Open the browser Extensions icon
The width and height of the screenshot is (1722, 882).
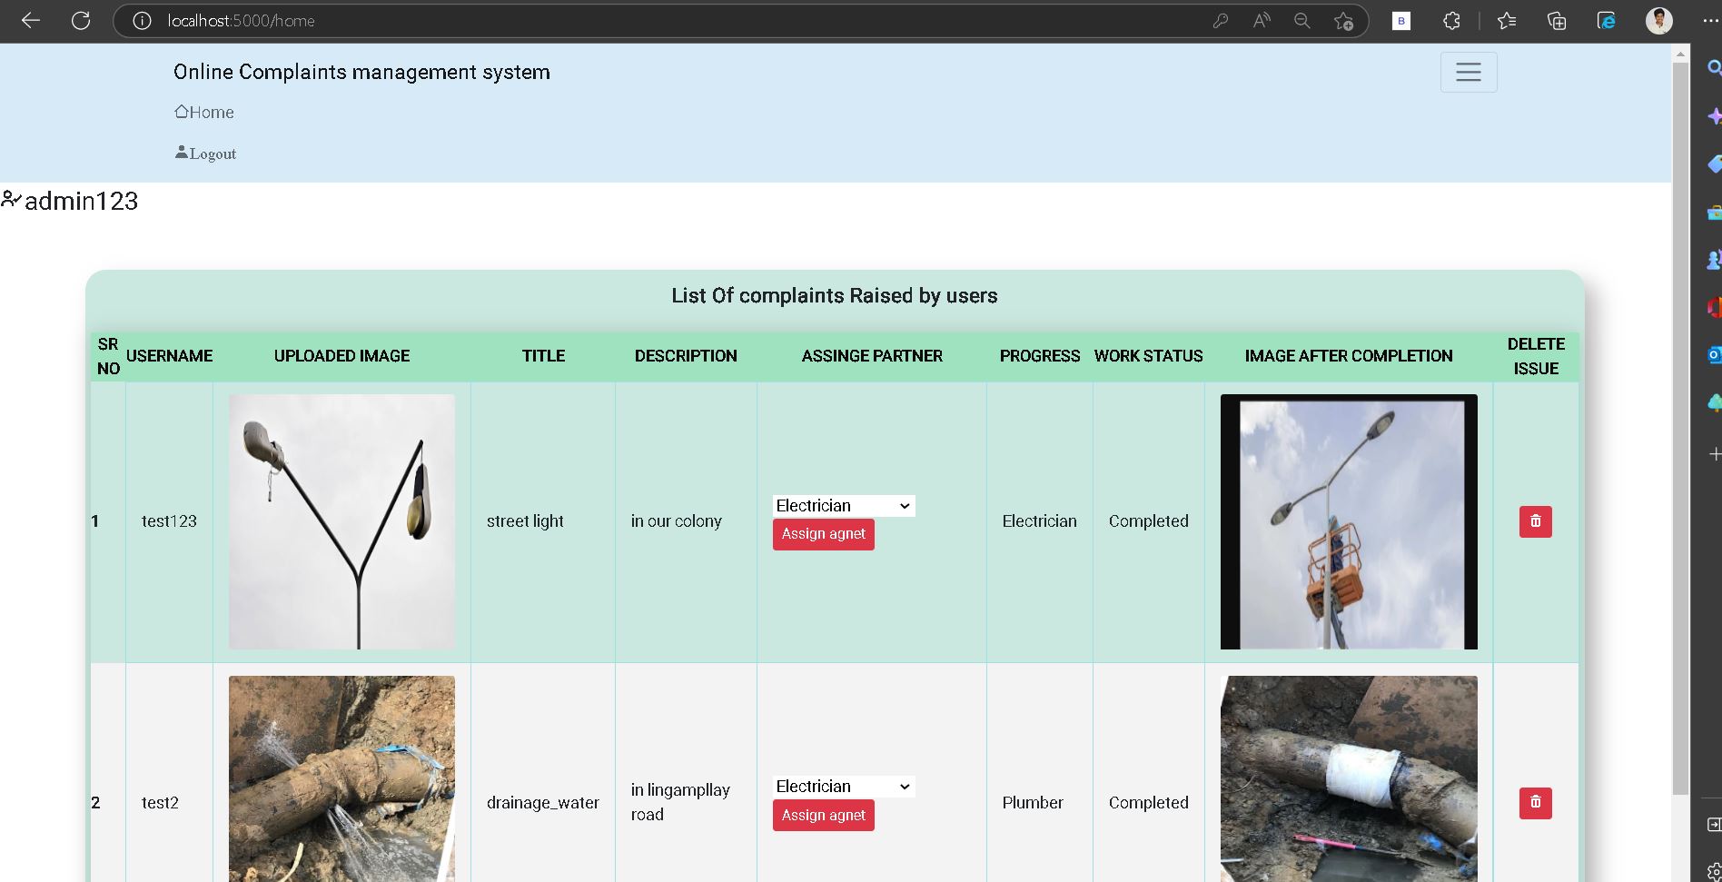click(1451, 20)
